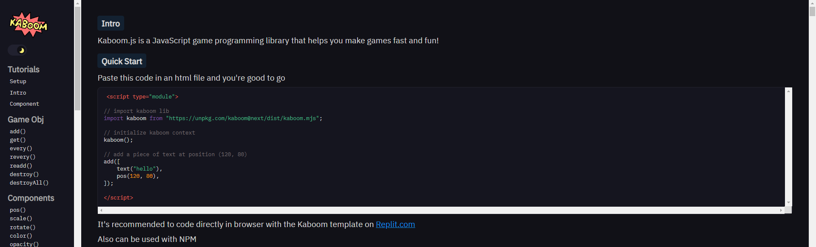Select the opacity() component entry
Viewport: 816px width, 247px height.
[24, 244]
